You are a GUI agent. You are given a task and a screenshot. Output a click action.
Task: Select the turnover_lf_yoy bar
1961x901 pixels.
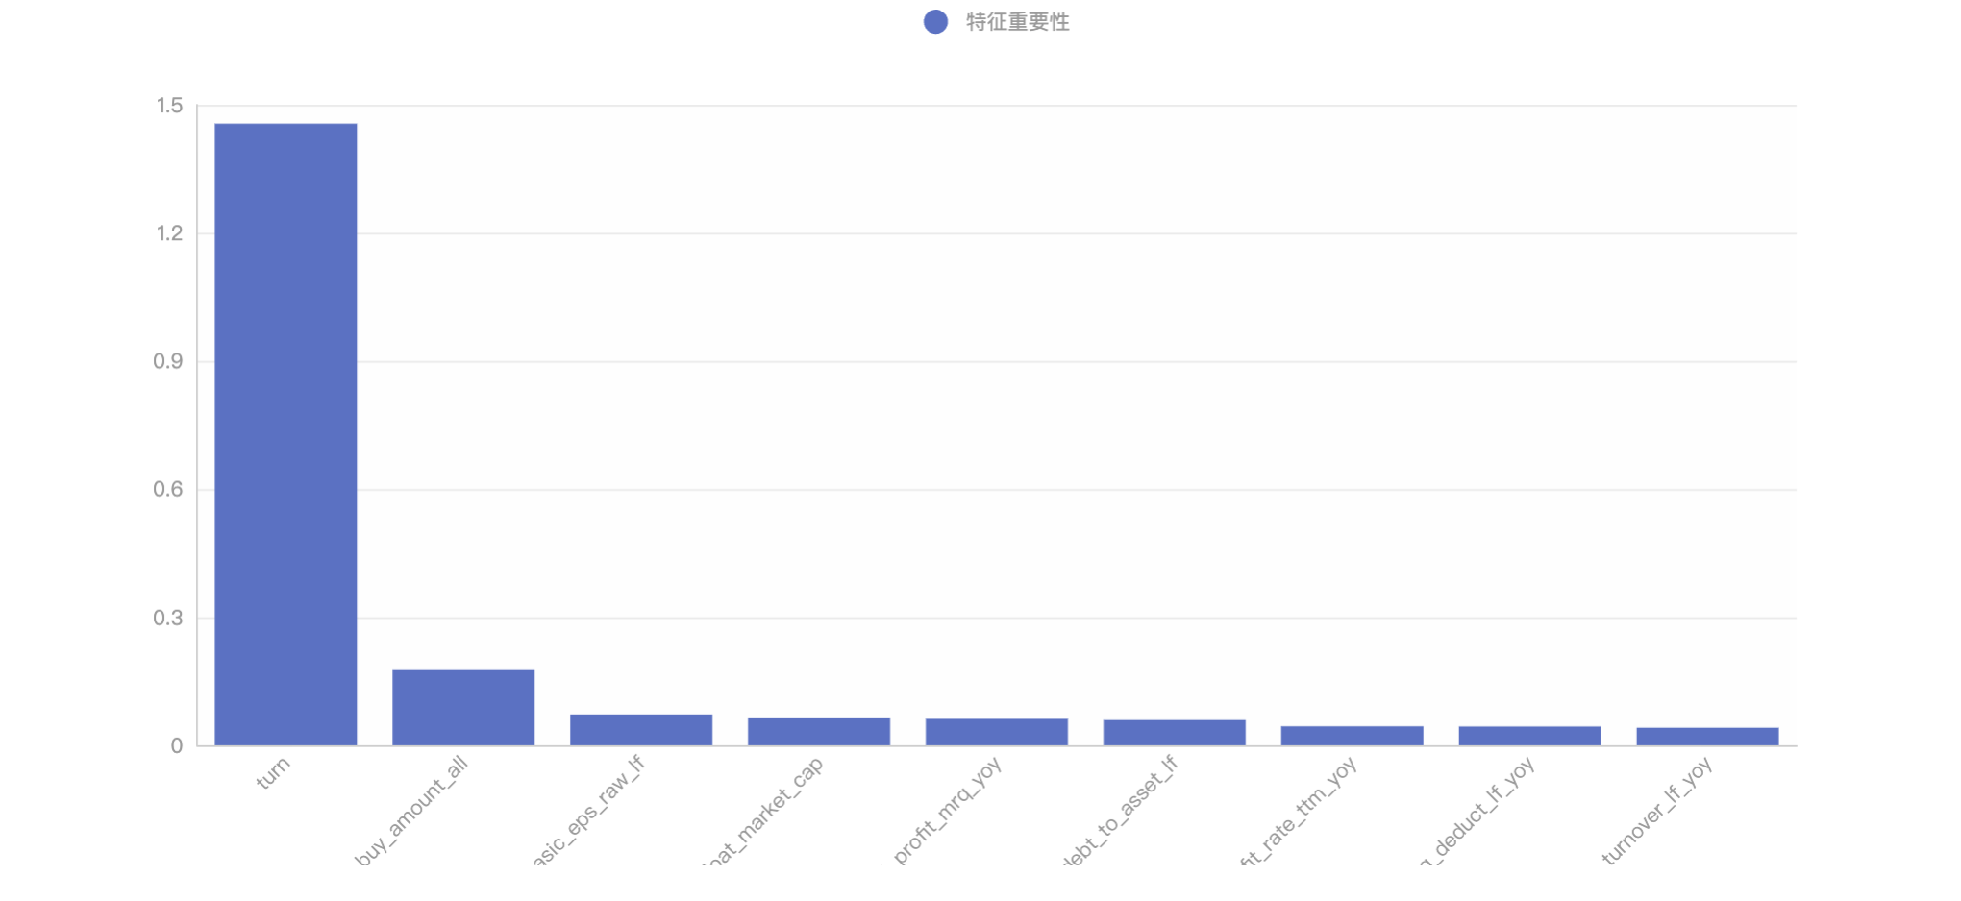click(x=1708, y=737)
